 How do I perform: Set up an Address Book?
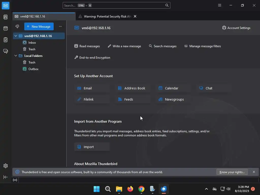pyautogui.click(x=133, y=88)
